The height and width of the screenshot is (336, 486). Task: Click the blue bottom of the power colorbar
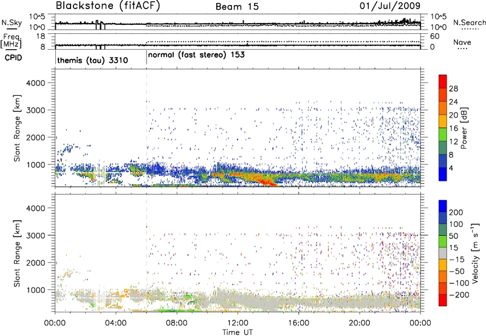tap(443, 174)
